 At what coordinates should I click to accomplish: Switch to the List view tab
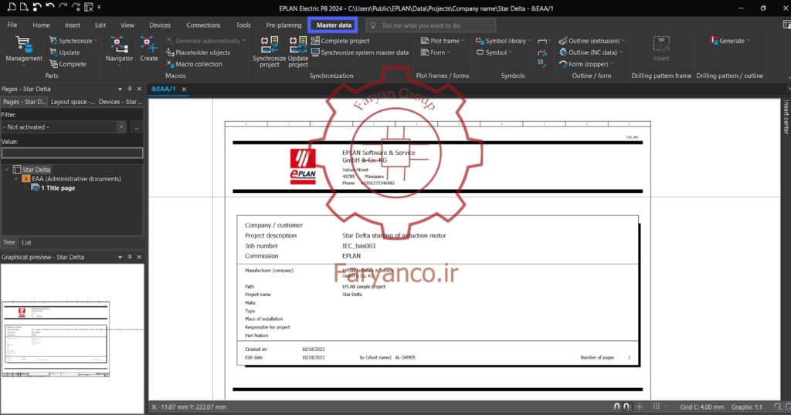coord(26,242)
